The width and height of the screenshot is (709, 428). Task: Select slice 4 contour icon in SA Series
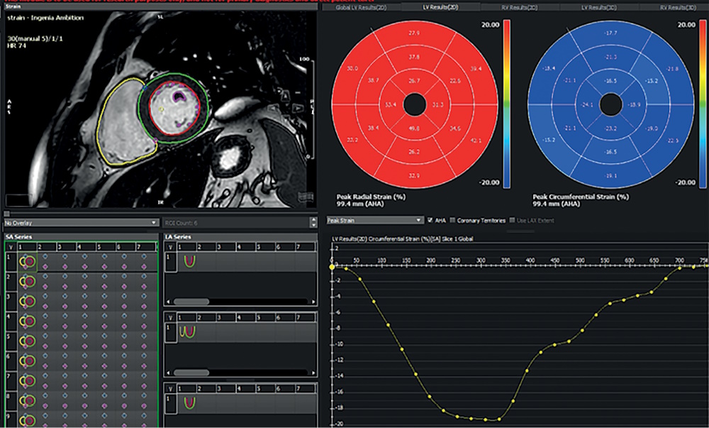[28, 322]
